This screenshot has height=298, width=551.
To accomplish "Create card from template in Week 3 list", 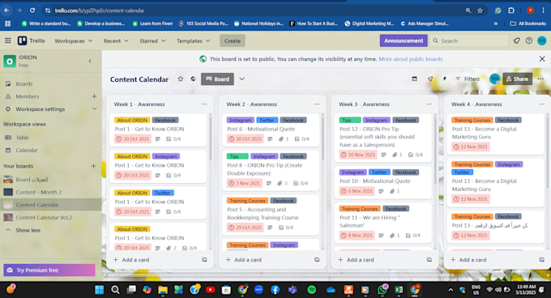I will click(x=429, y=260).
